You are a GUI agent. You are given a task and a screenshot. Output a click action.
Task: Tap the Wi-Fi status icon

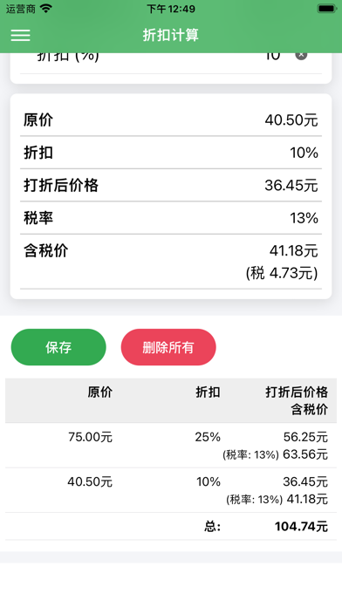click(x=46, y=9)
